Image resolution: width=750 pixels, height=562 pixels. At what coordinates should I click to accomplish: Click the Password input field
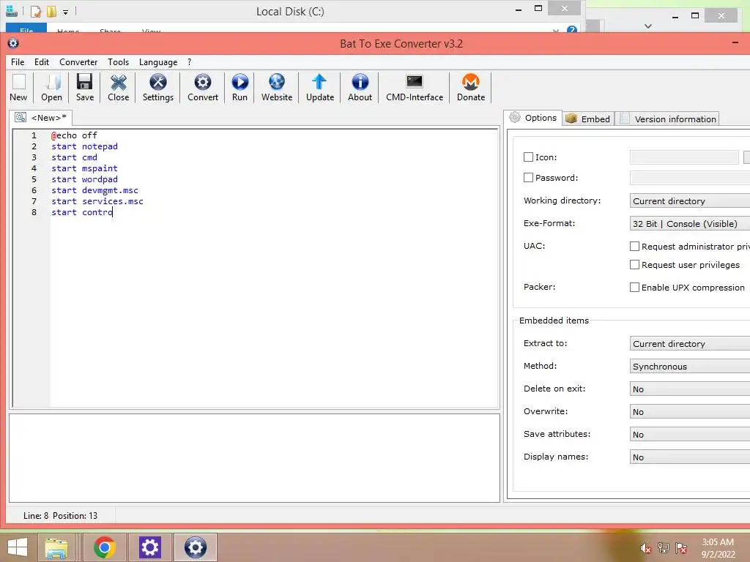tap(690, 178)
